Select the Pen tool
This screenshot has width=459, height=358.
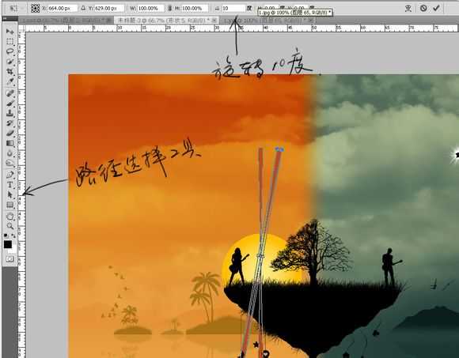(x=10, y=175)
